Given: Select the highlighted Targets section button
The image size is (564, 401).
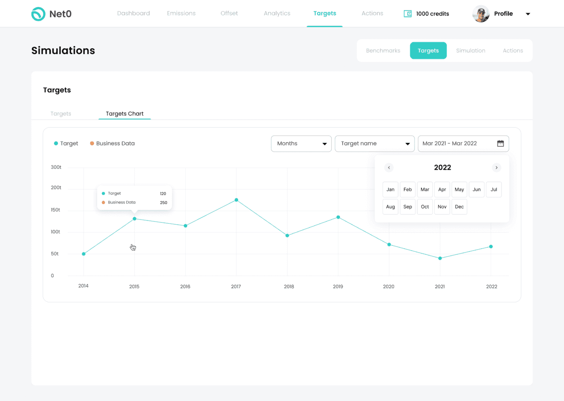Looking at the screenshot, I should point(428,51).
